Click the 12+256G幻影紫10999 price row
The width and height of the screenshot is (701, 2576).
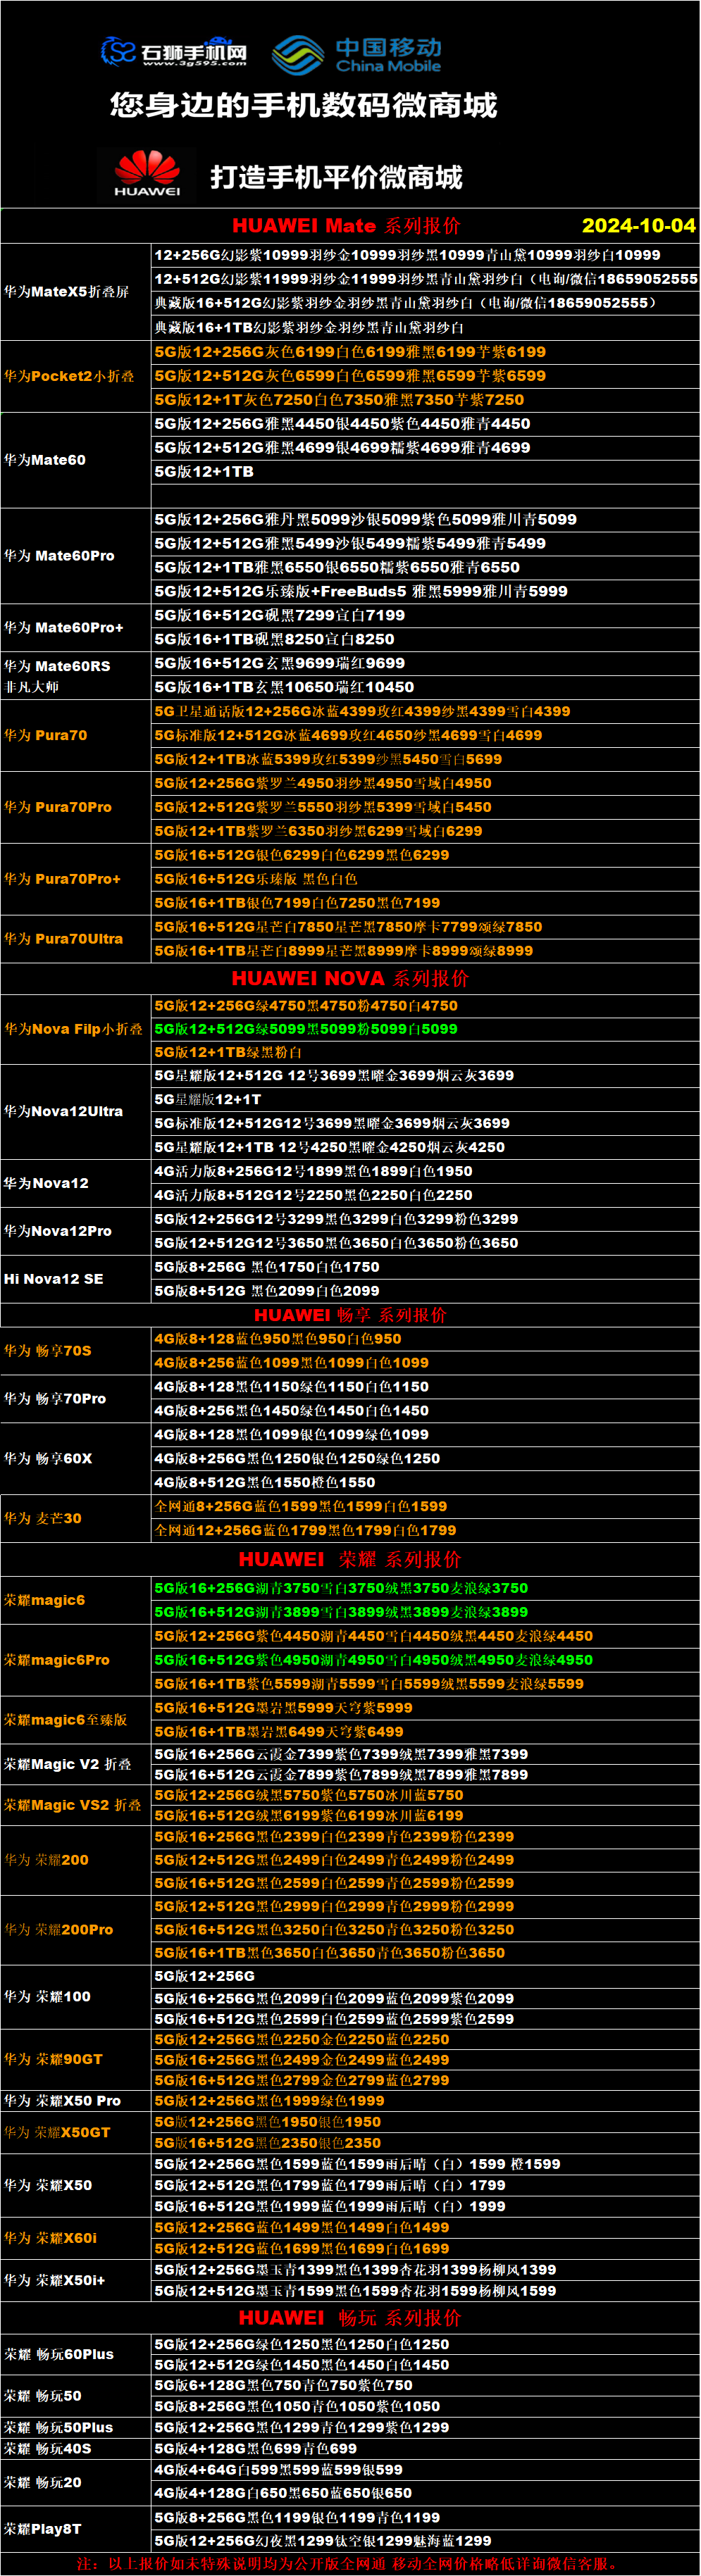(425, 255)
